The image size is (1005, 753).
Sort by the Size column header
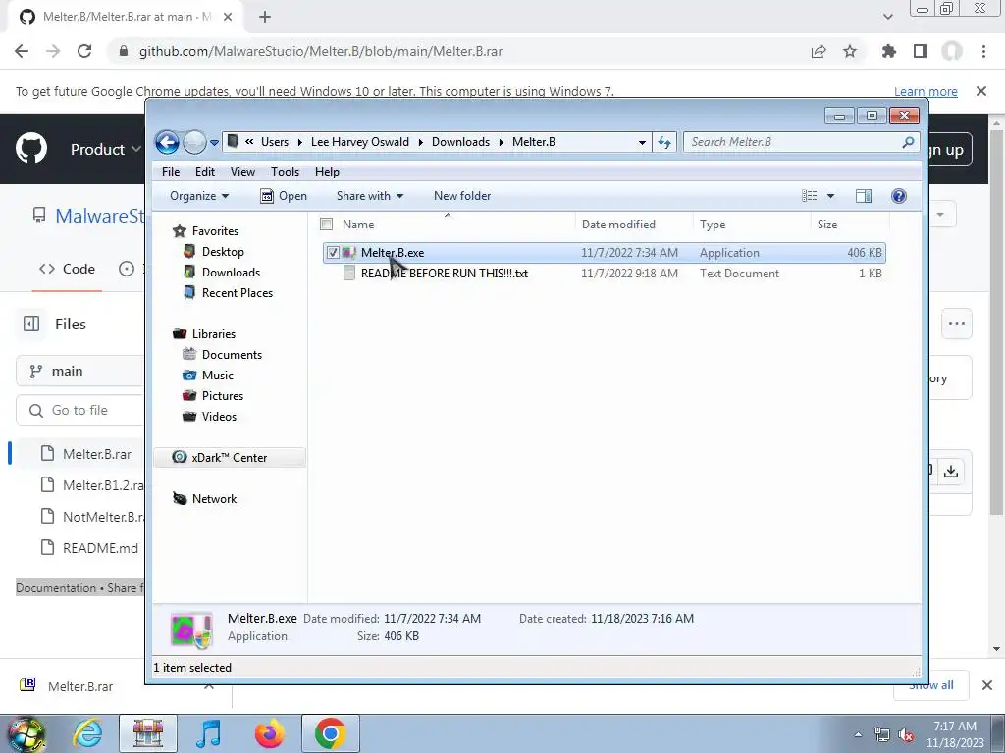click(849, 225)
